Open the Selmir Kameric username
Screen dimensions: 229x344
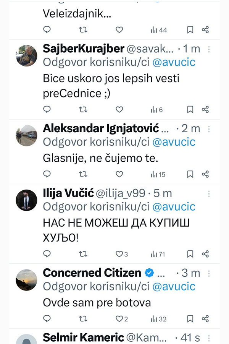[x=84, y=338]
